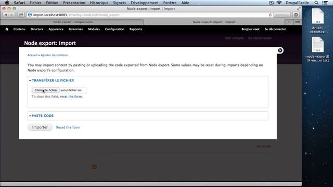Viewport: 333px width, 187px height.
Task: Click Se déconnecter in admin toolbar
Action: point(275,29)
